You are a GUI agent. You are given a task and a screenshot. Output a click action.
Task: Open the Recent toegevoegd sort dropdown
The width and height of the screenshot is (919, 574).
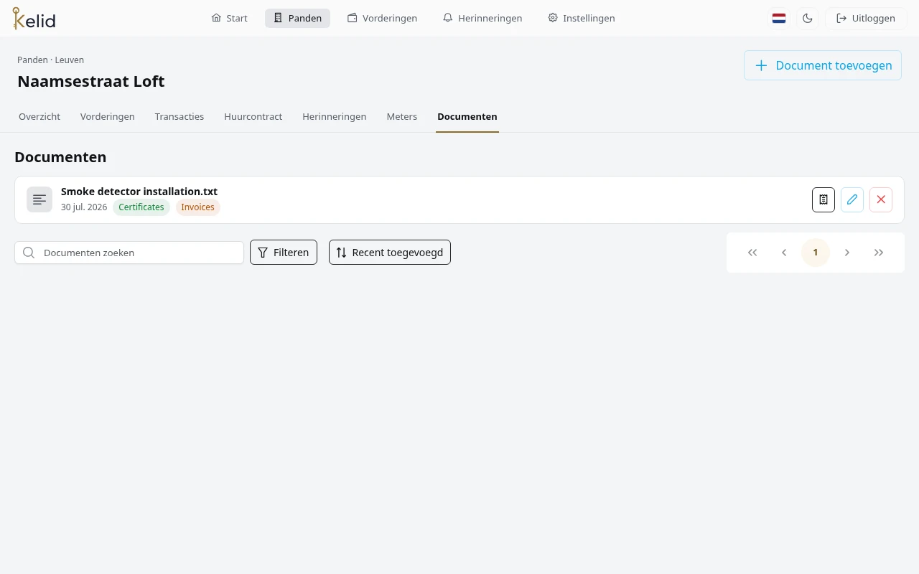coord(390,253)
